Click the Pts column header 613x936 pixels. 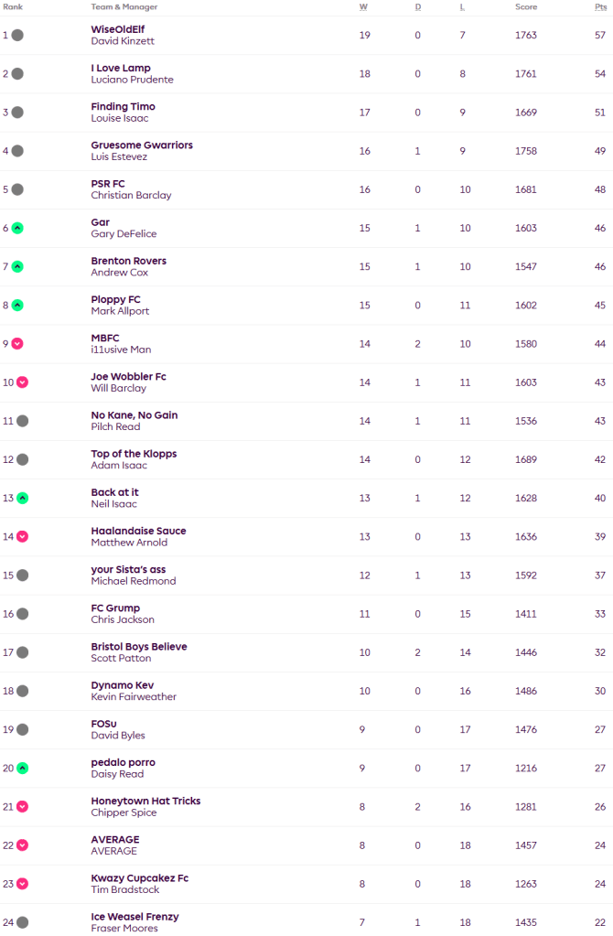click(599, 6)
